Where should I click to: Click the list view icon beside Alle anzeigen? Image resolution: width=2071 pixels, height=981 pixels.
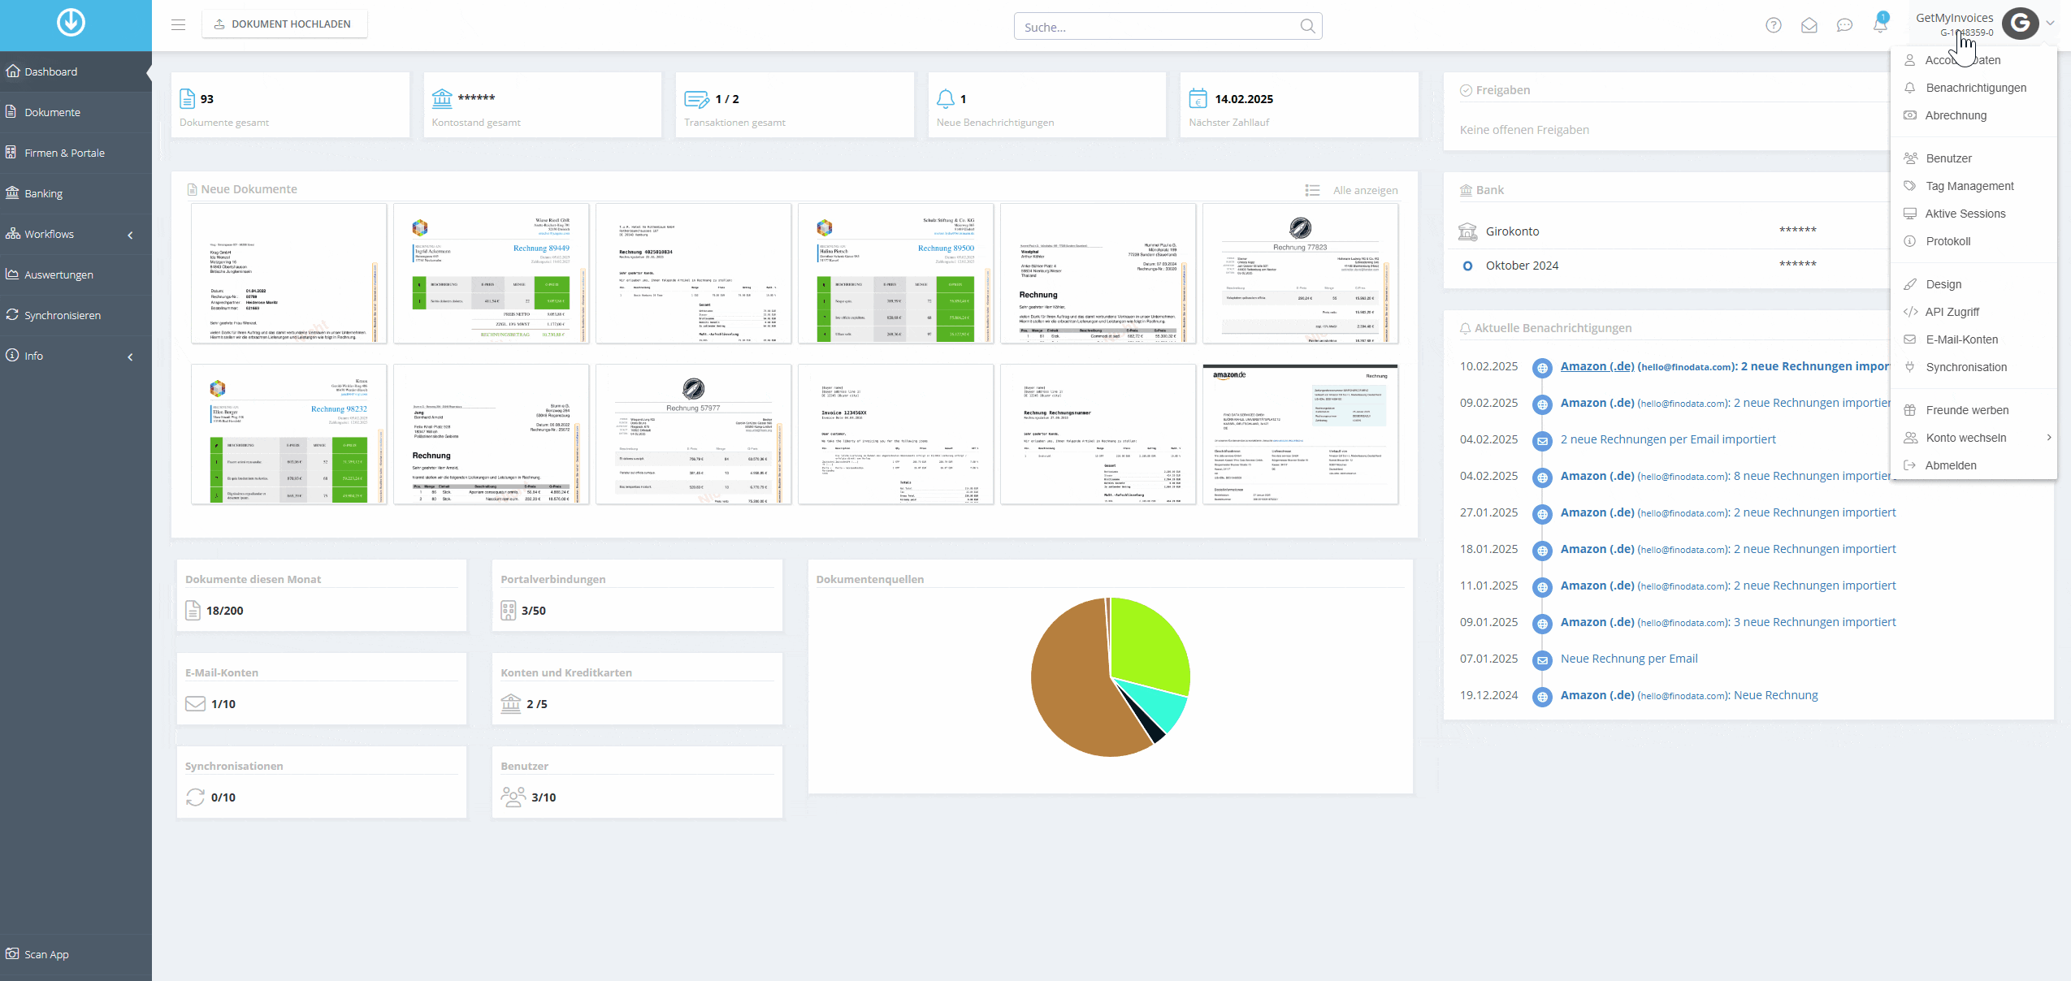pos(1312,190)
